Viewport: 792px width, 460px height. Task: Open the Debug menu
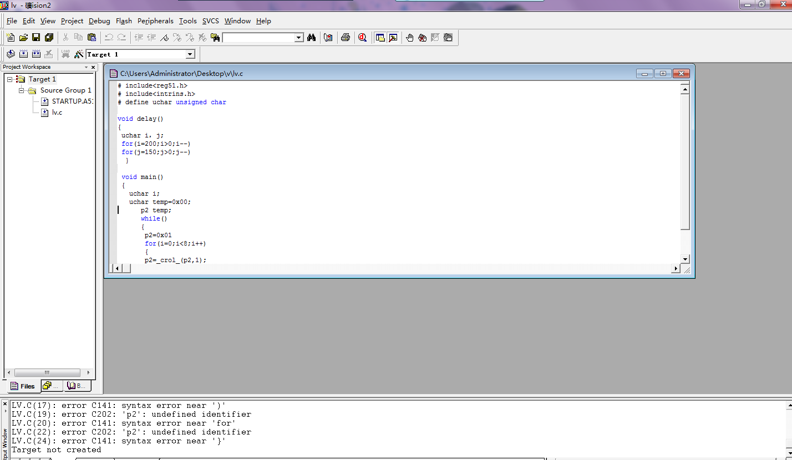coord(99,21)
